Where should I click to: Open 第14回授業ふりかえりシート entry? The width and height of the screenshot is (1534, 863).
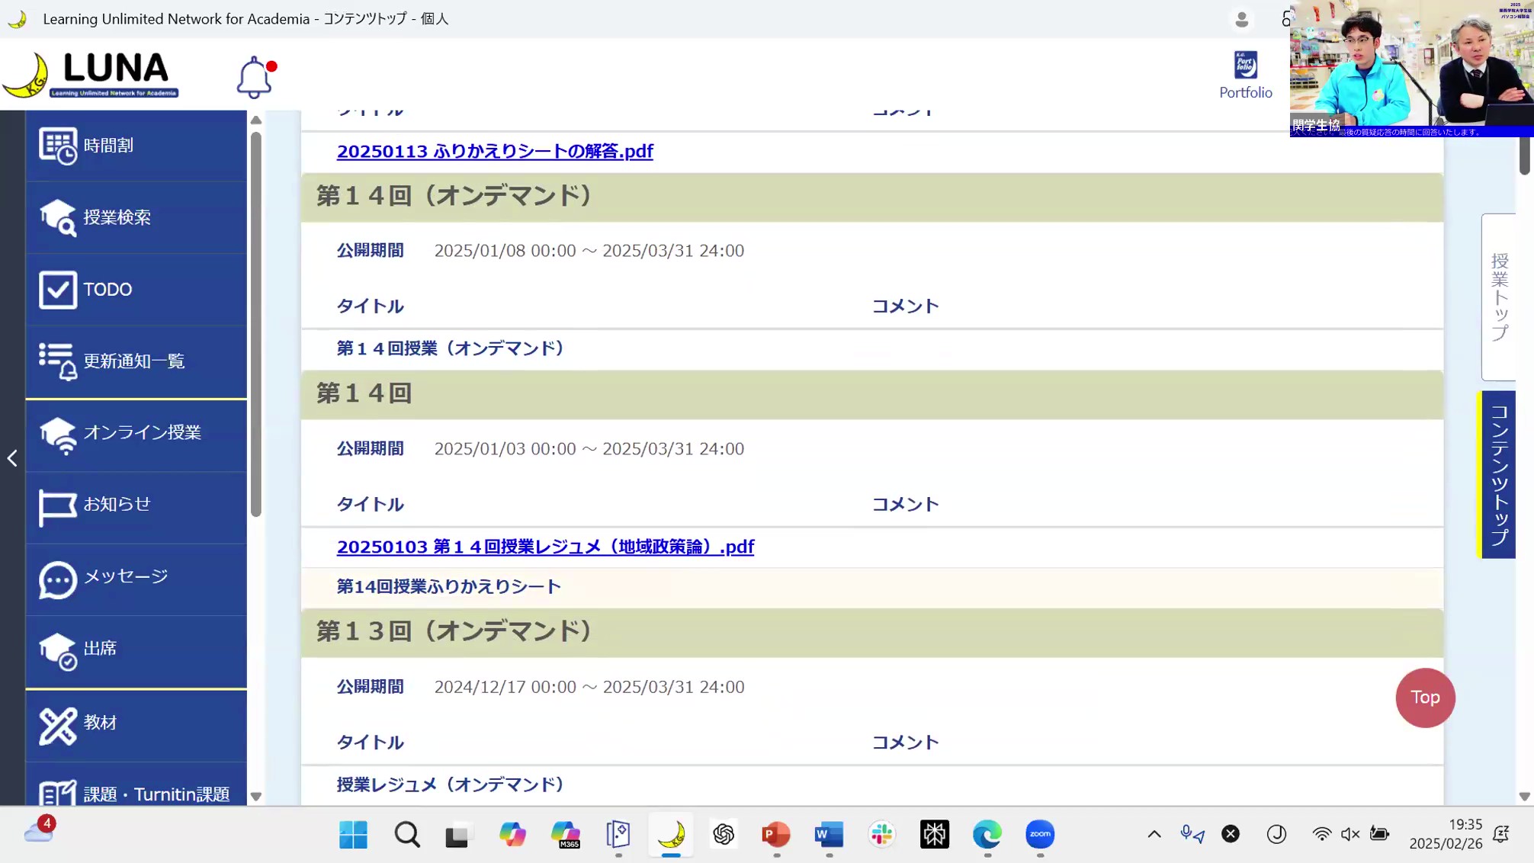449,587
